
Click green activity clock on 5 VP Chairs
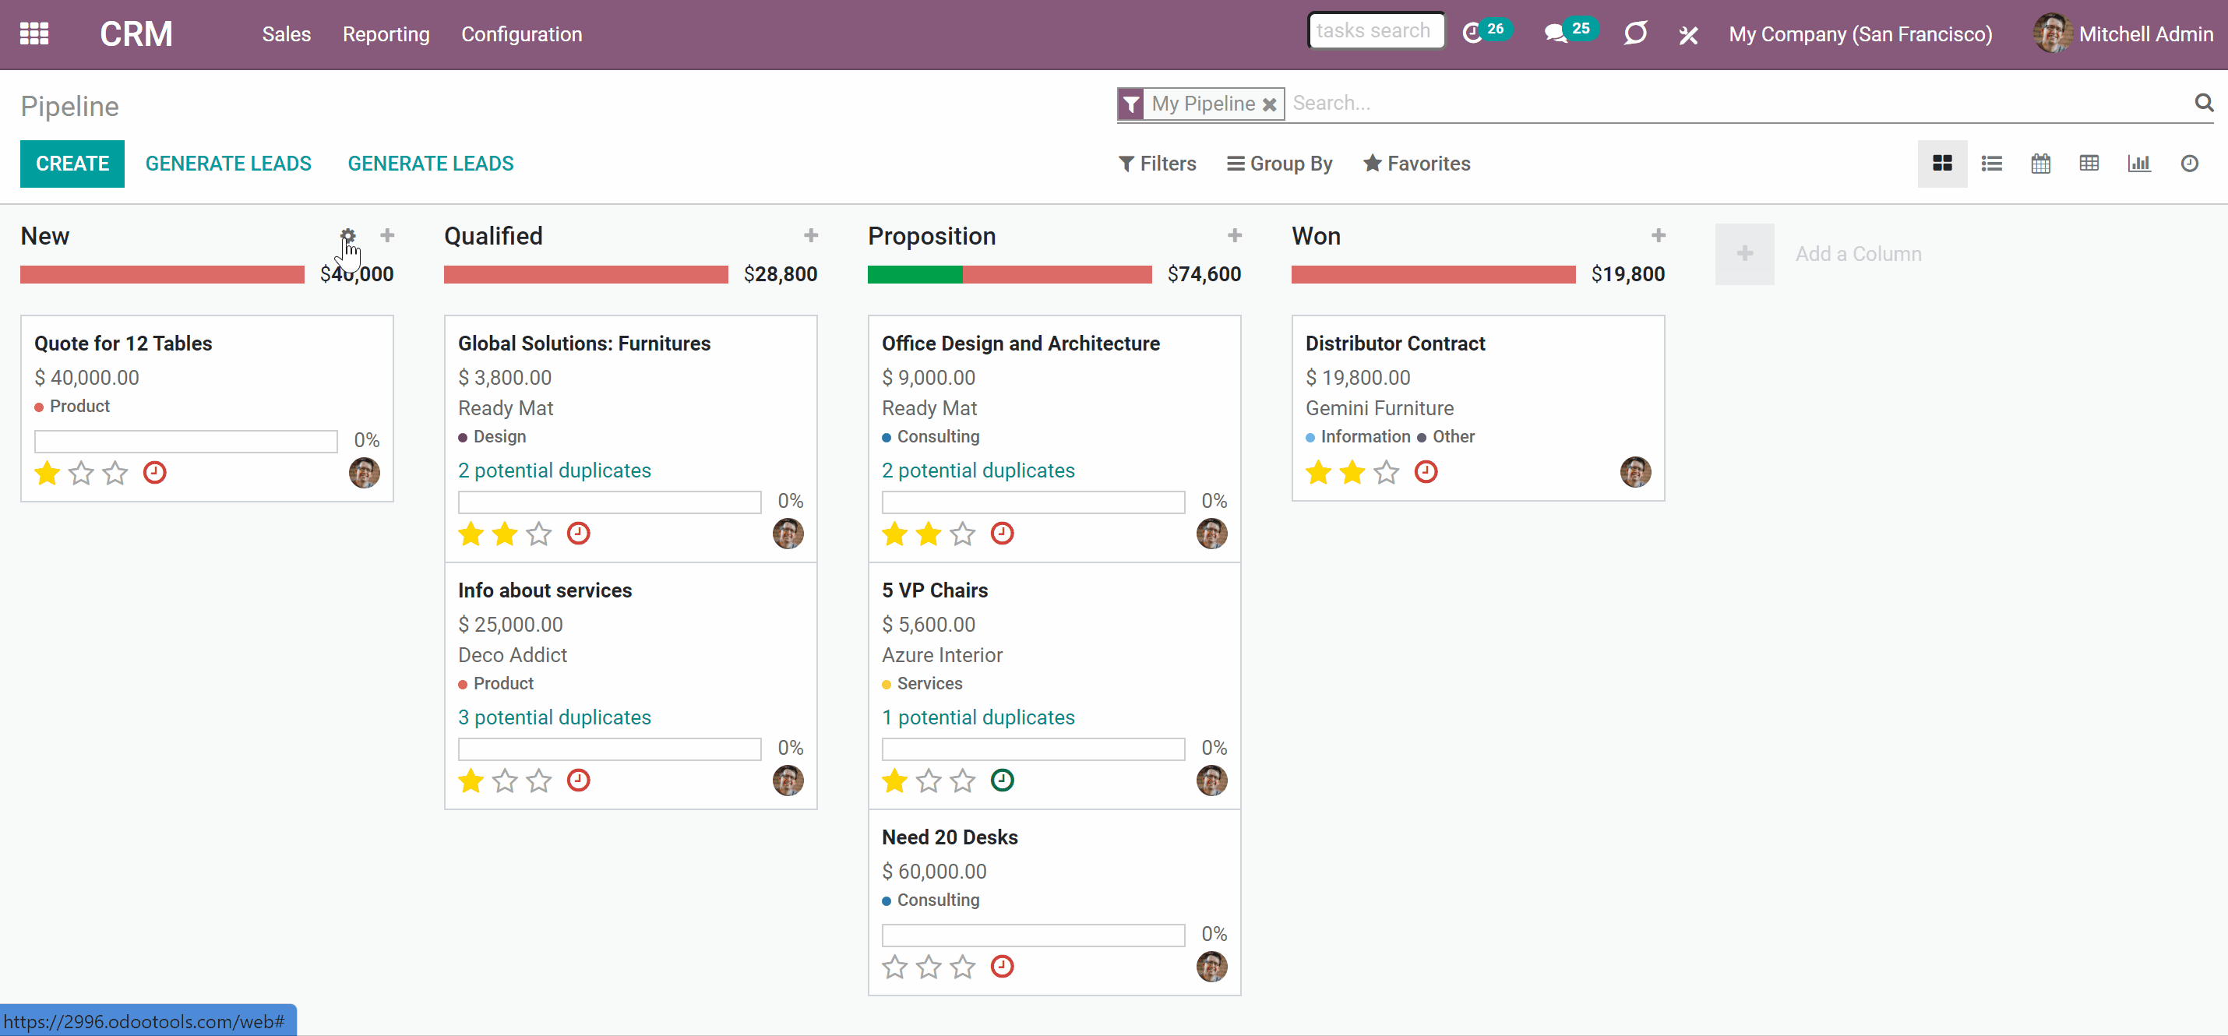[x=1003, y=780]
